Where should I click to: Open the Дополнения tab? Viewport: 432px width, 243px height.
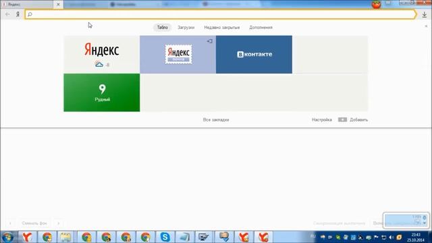pos(261,27)
